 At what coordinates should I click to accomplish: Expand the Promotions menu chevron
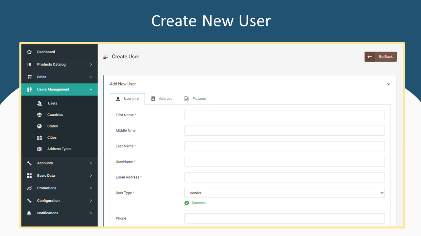click(x=91, y=188)
